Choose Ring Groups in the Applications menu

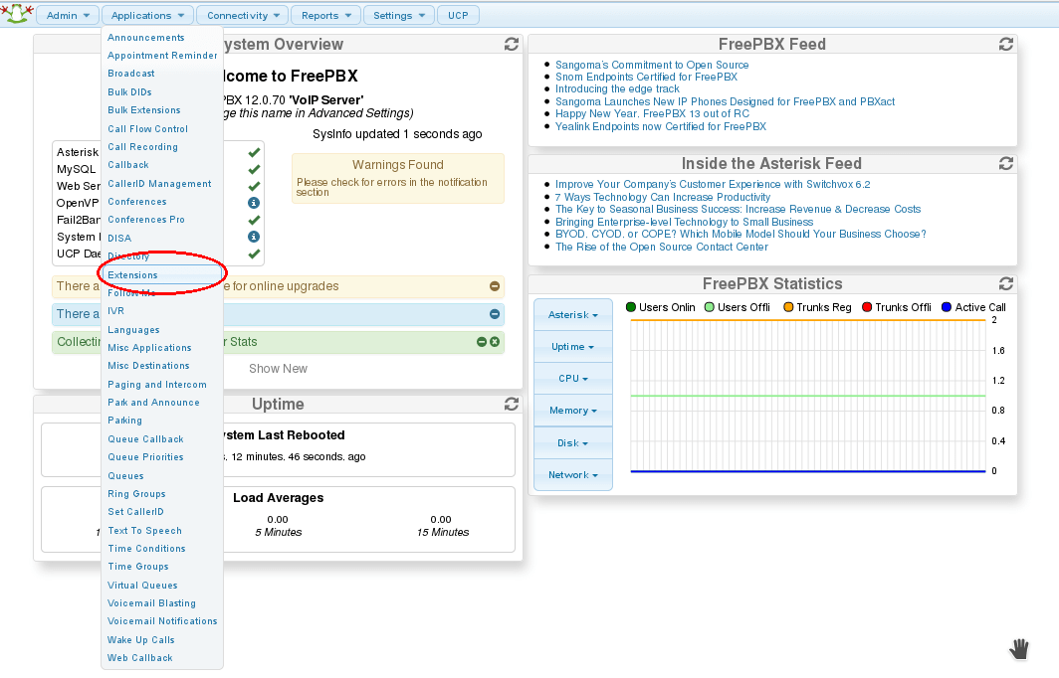[136, 494]
